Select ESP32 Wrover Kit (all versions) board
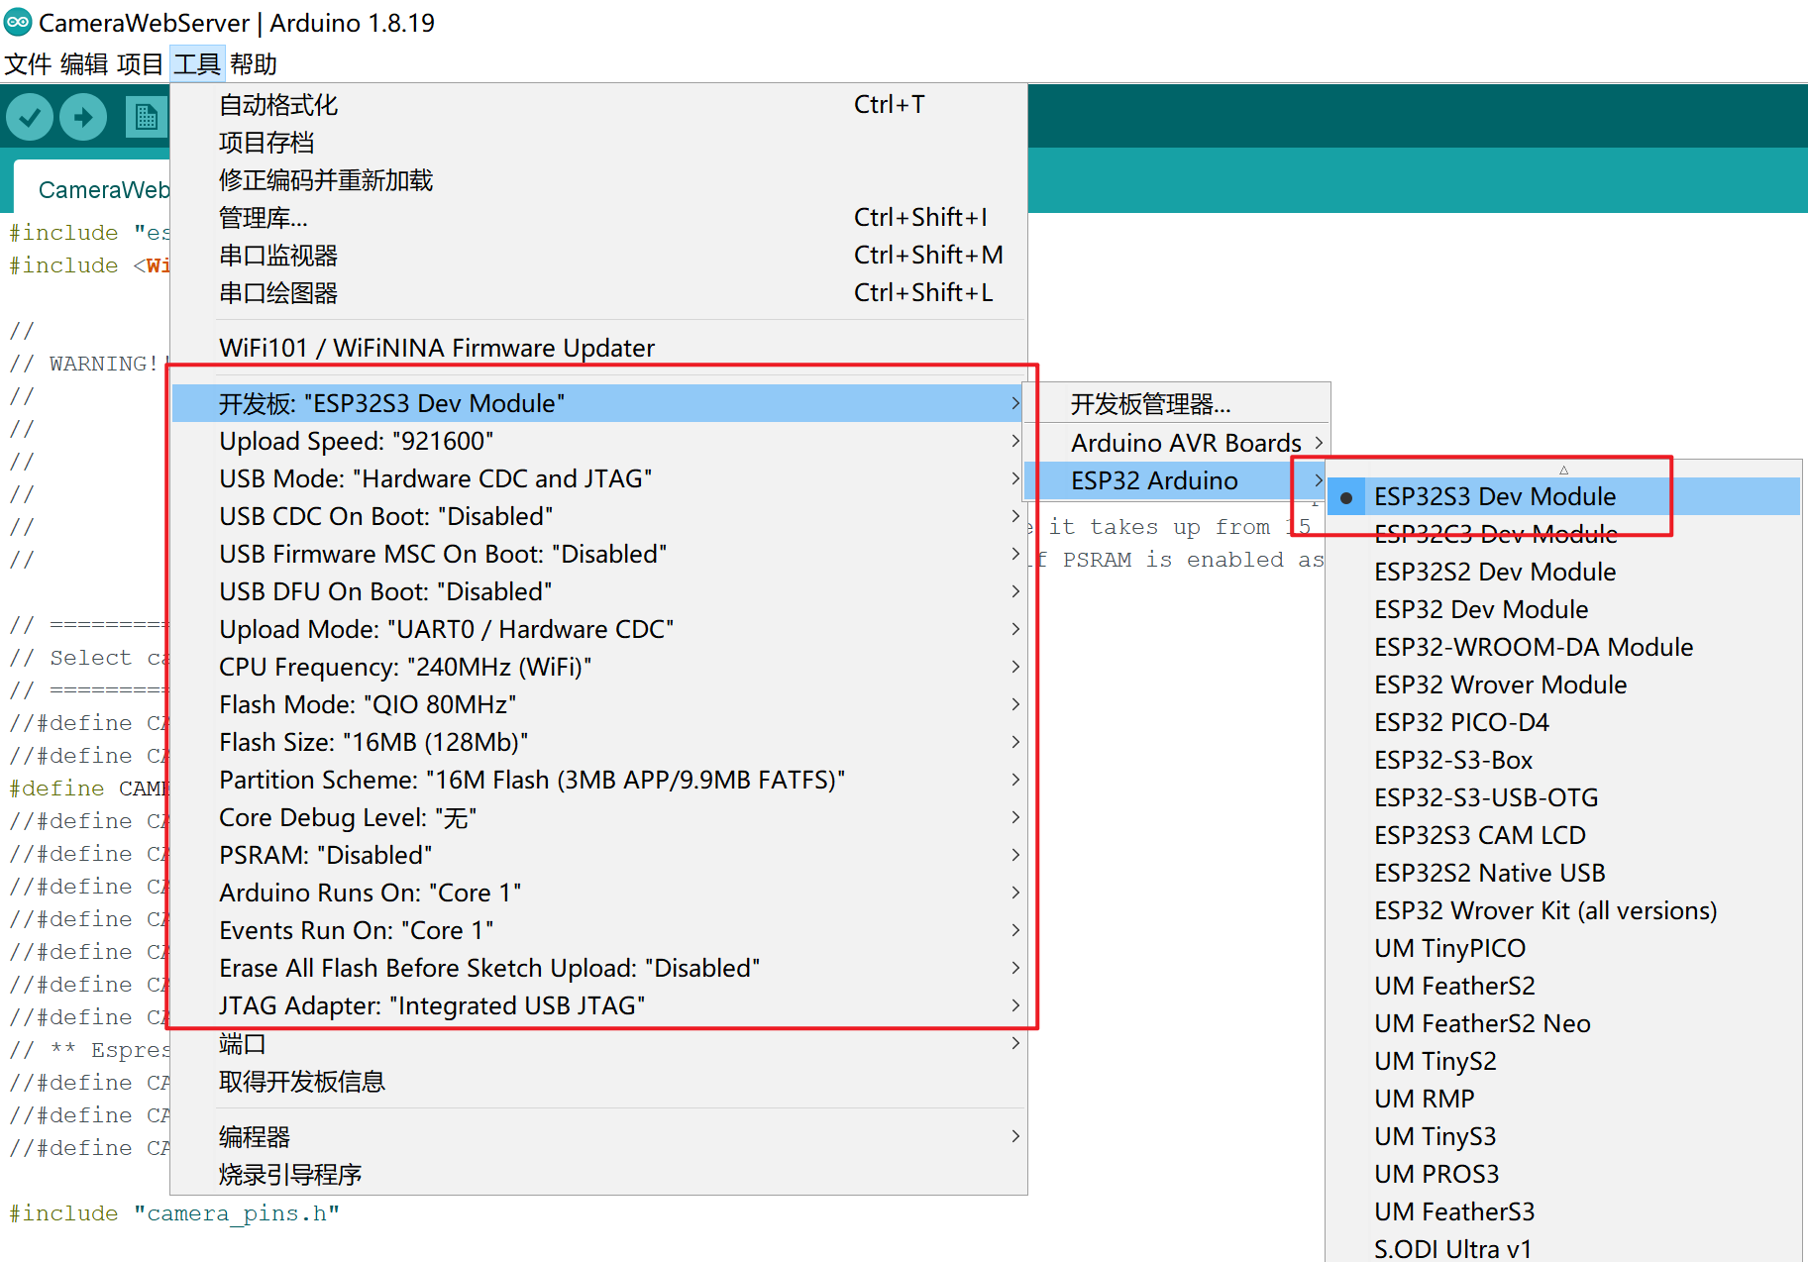Image resolution: width=1808 pixels, height=1262 pixels. coord(1563,910)
